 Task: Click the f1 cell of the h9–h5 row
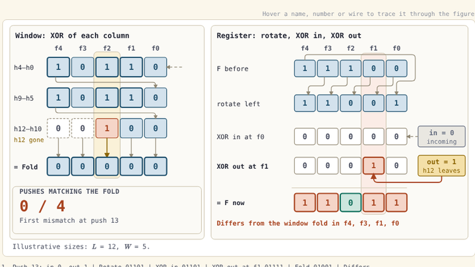131,98
